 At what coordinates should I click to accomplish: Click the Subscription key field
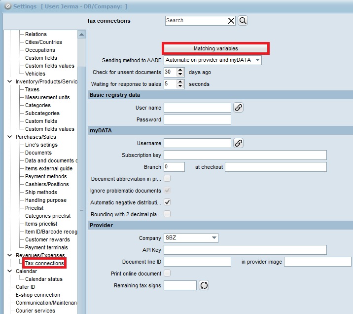245,155
